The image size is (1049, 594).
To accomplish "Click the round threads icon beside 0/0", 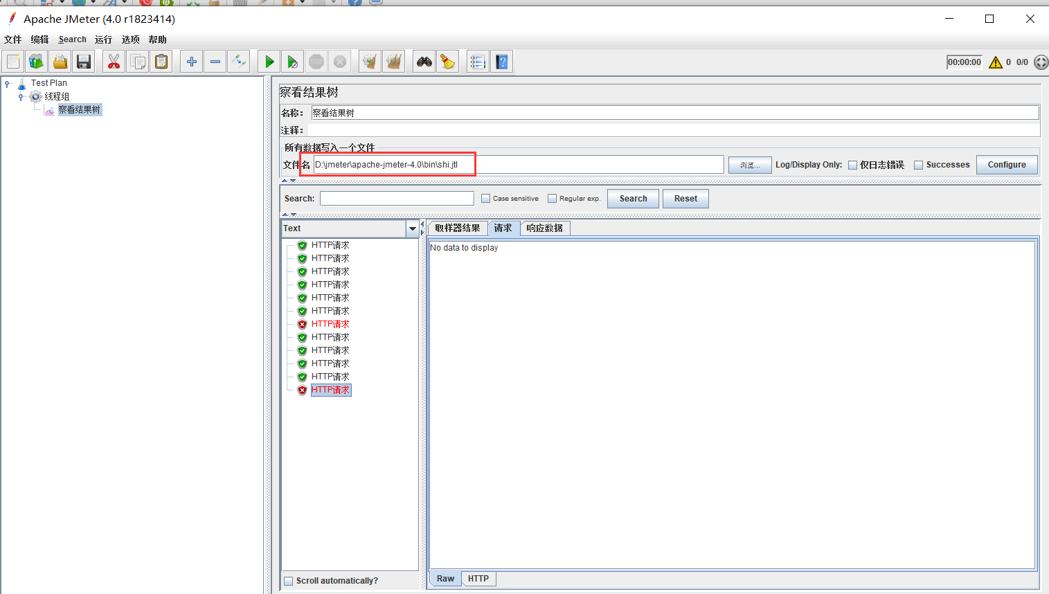I will pyautogui.click(x=1041, y=62).
